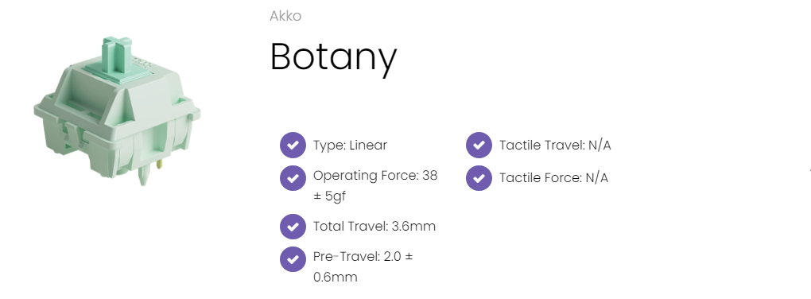Click the Operating Force 38 ± 5gf text
This screenshot has width=811, height=299.
(375, 186)
